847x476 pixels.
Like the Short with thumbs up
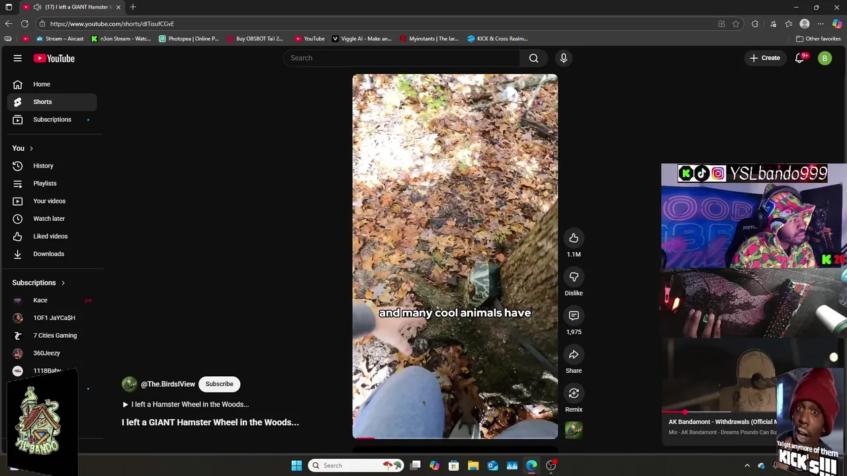(x=574, y=238)
